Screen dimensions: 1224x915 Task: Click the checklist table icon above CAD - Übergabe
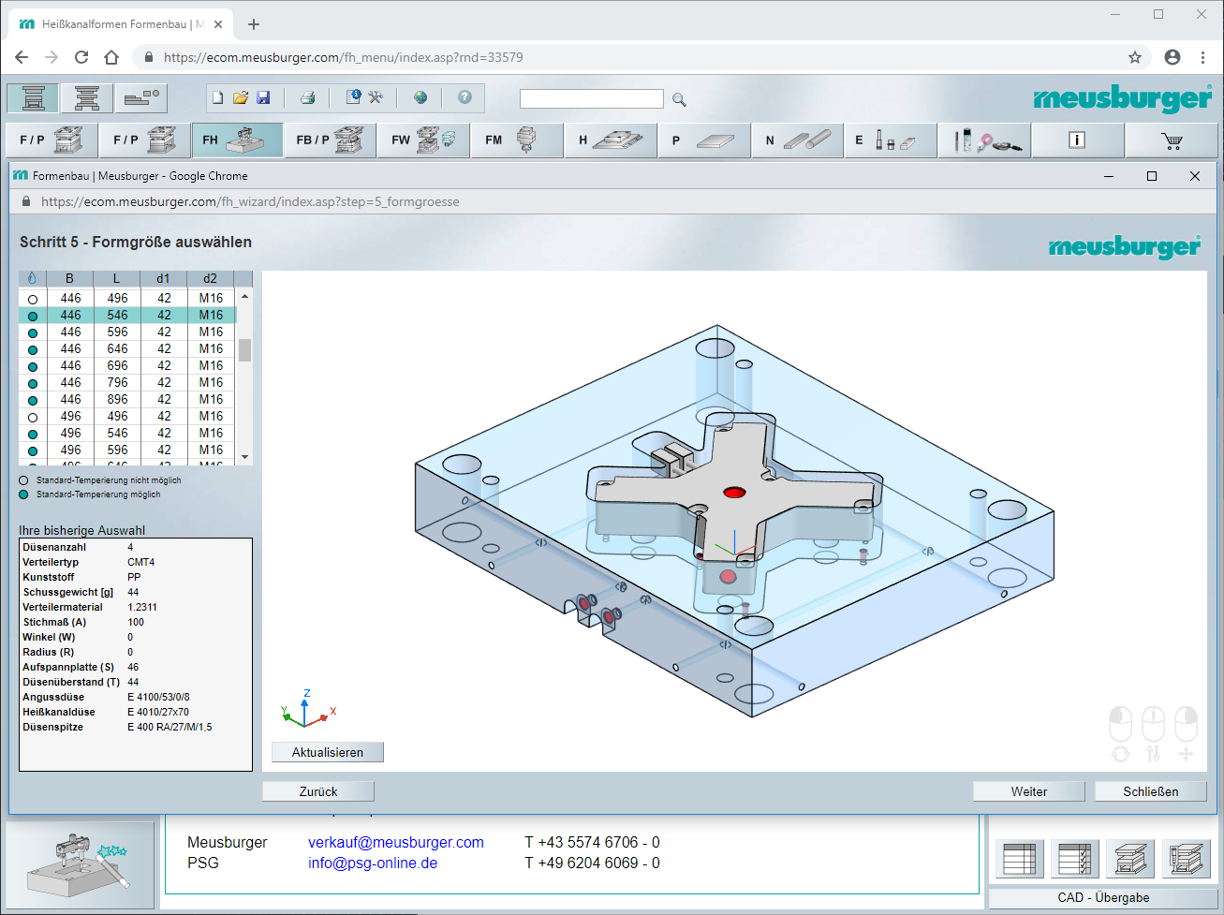coord(1074,857)
